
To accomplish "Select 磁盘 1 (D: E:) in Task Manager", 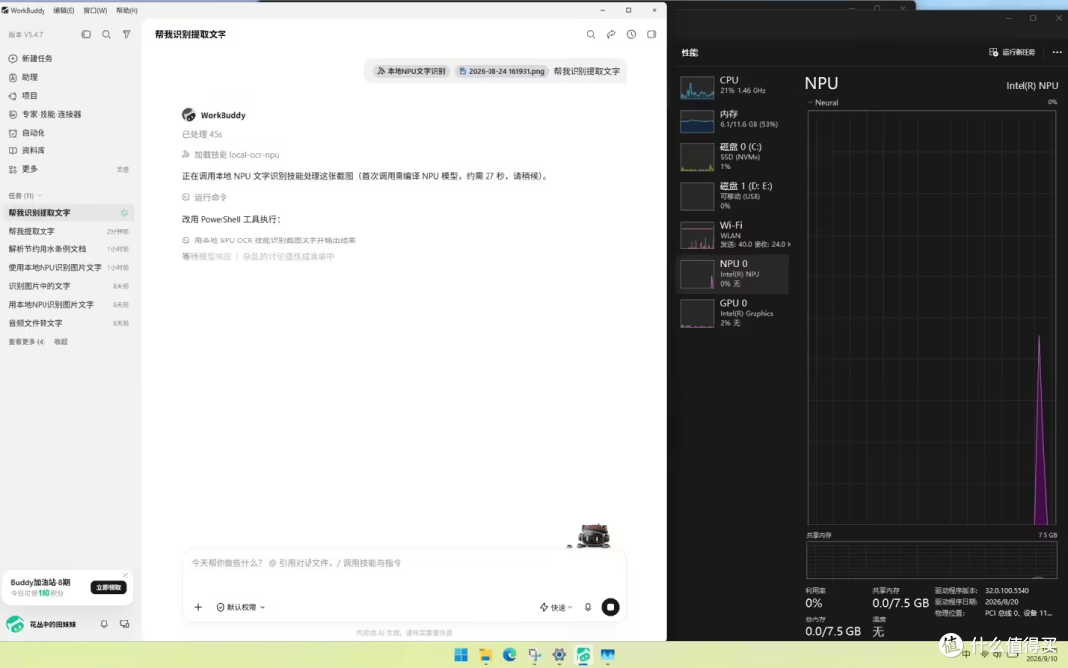I will [734, 196].
